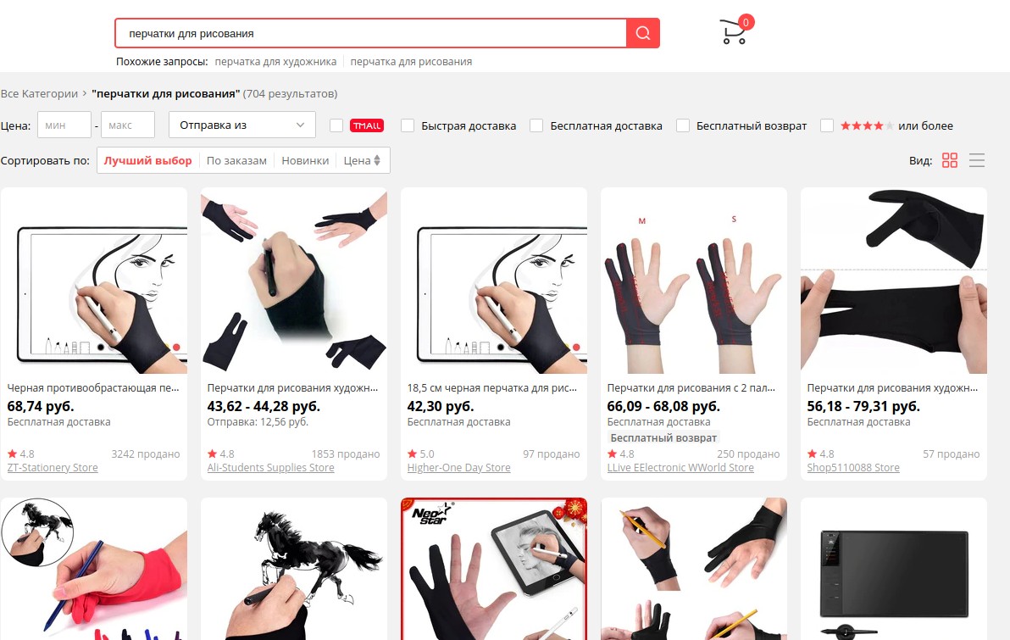
Task: Check the Бесплатная доставка filter
Action: [536, 125]
